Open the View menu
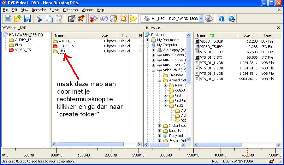Image resolution: width=284 pixels, height=165 pixels. click(25, 10)
